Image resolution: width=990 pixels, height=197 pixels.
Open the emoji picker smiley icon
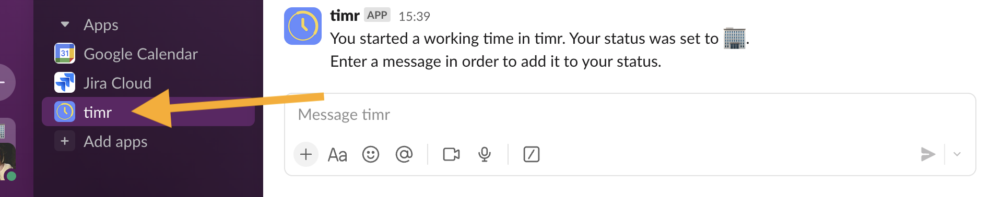point(371,154)
